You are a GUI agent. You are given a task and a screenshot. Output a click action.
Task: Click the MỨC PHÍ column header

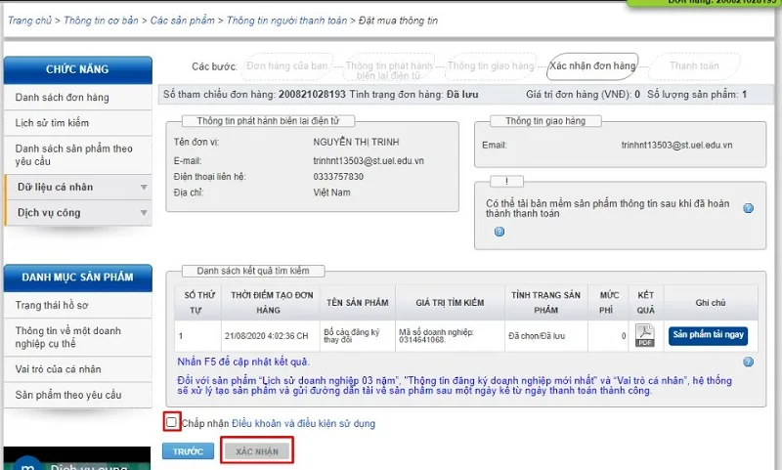608,303
